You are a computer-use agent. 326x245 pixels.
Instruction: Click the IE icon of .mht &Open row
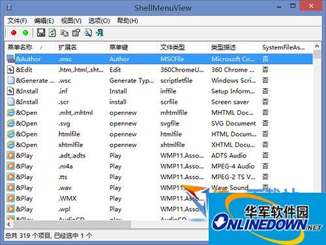click(10, 112)
